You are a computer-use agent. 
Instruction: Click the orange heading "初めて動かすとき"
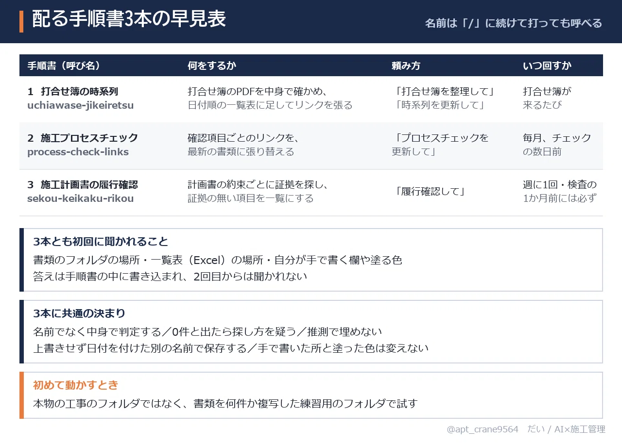[76, 385]
